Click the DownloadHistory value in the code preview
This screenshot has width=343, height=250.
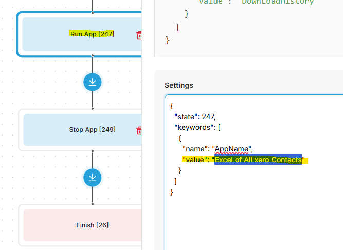[278, 2]
